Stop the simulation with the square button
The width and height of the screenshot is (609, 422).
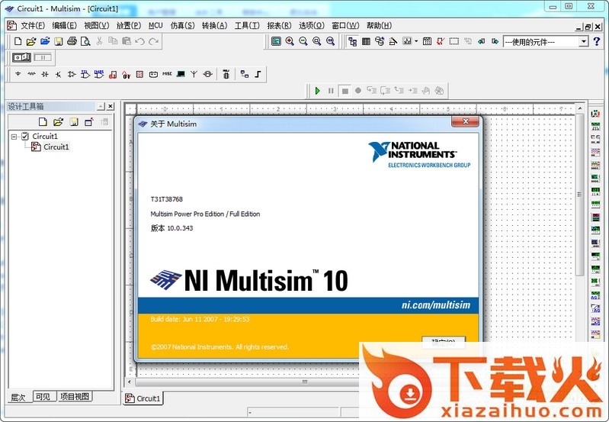click(x=345, y=91)
